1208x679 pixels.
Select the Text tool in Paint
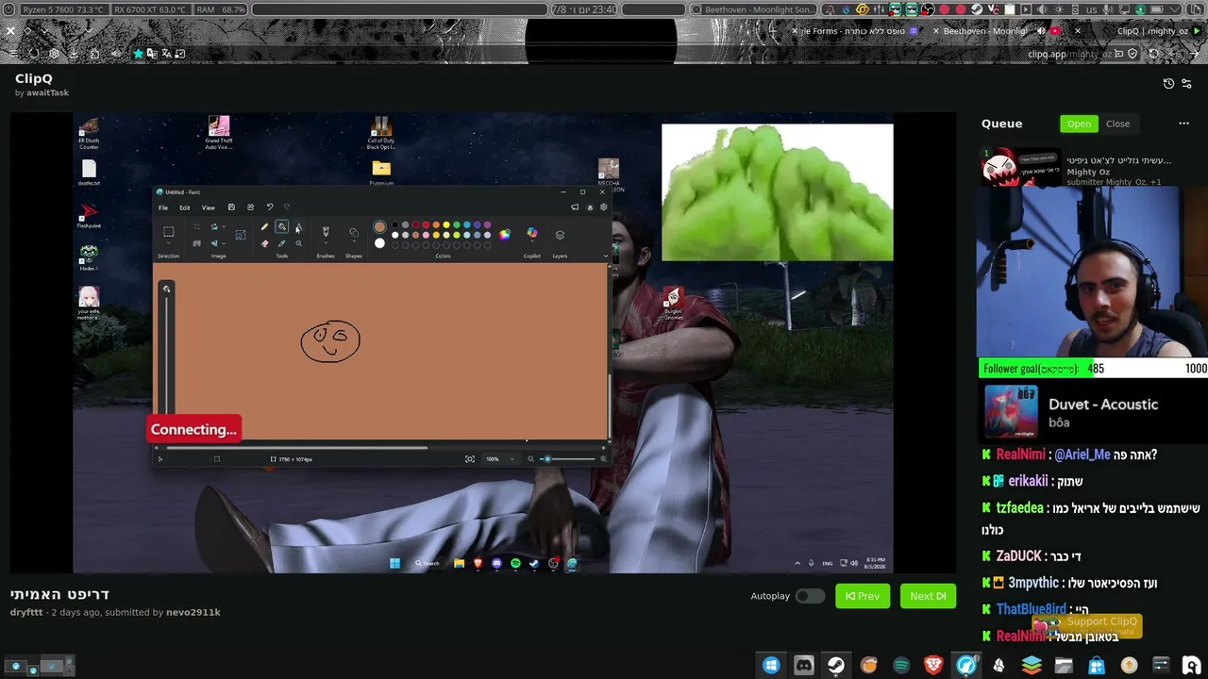[x=298, y=227]
